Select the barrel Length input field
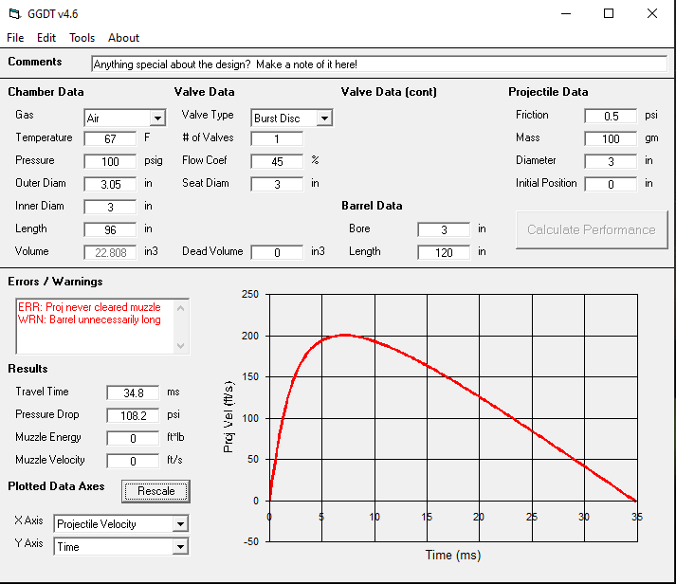676x584 pixels. 443,252
